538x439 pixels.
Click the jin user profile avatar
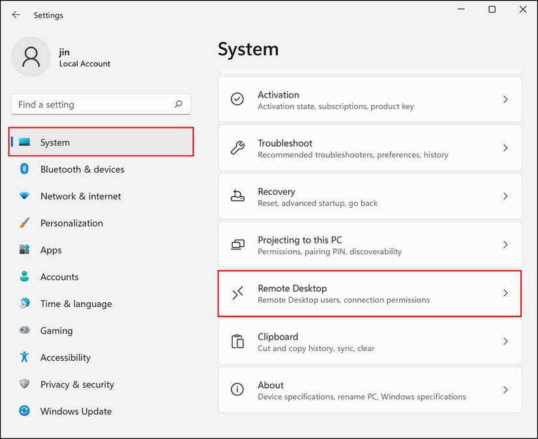(x=31, y=57)
